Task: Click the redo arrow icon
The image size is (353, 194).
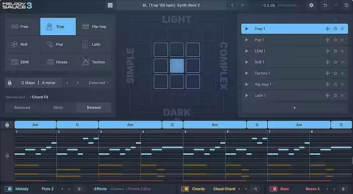Action: [336, 5]
